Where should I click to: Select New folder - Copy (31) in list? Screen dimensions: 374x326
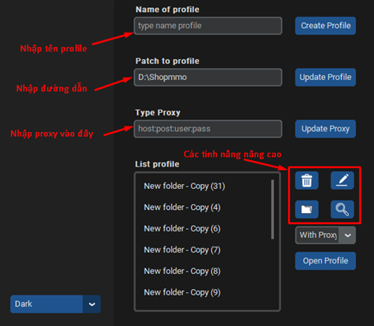click(185, 186)
